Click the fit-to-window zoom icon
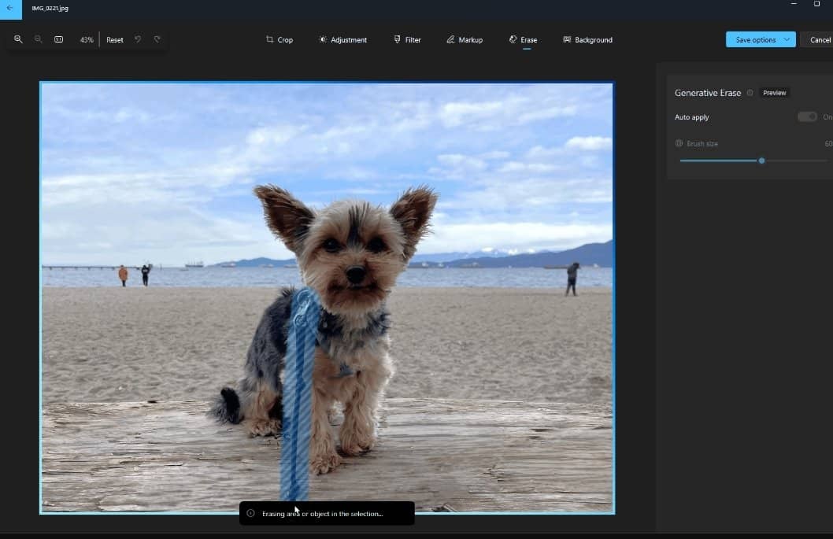 (58, 39)
